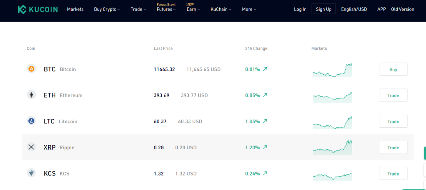Viewport: 426px width, 190px height.
Task: Click Trade button for KCS
Action: coord(393,174)
